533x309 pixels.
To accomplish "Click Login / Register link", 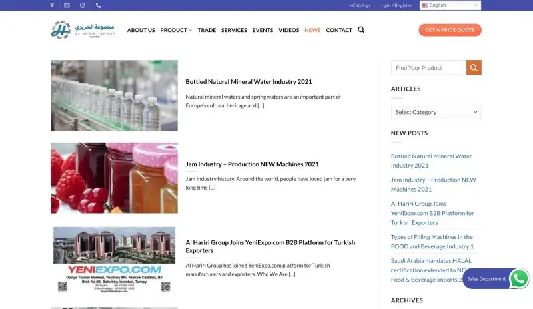I will tap(396, 5).
